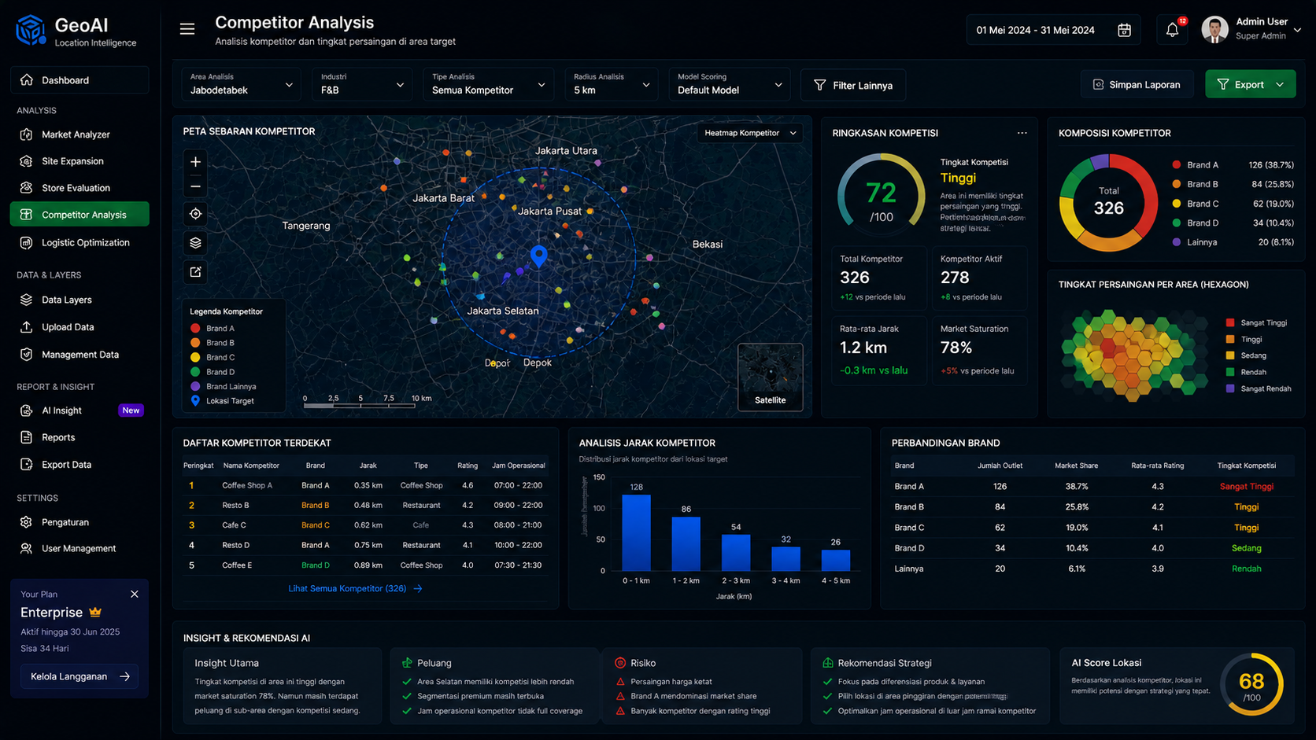
Task: Click the Export Data sidebar icon
Action: click(27, 465)
